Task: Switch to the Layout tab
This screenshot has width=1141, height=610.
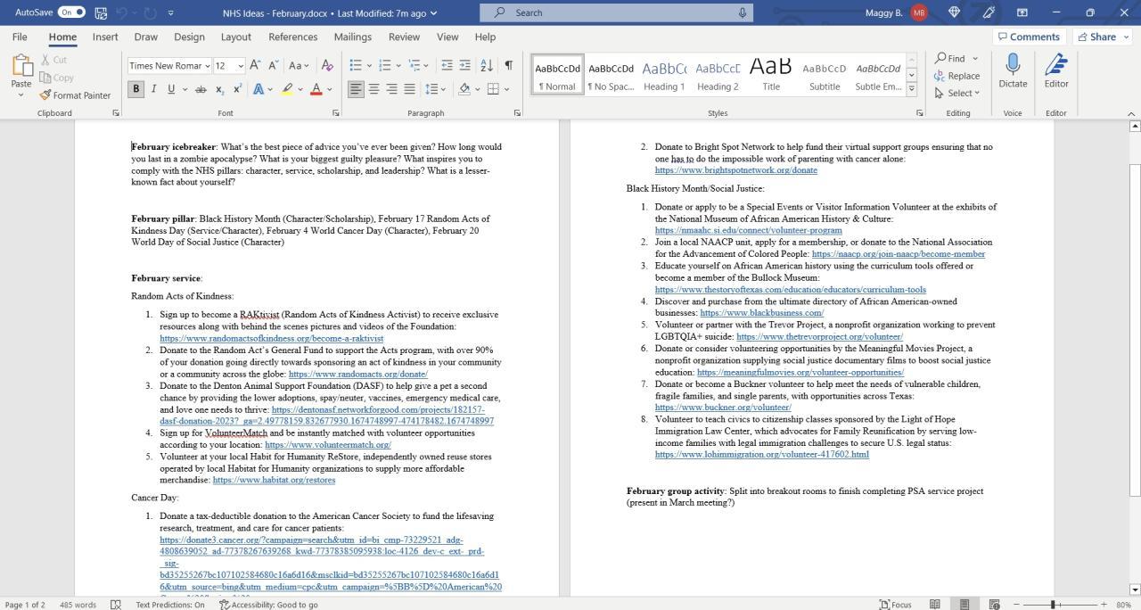Action: click(x=235, y=37)
